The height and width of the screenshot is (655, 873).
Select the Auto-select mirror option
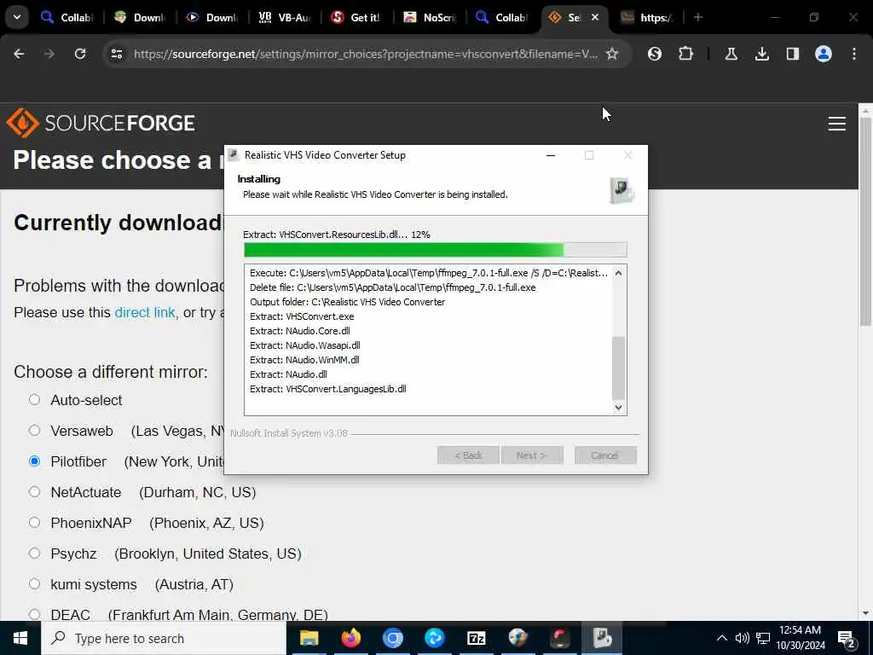(x=34, y=400)
